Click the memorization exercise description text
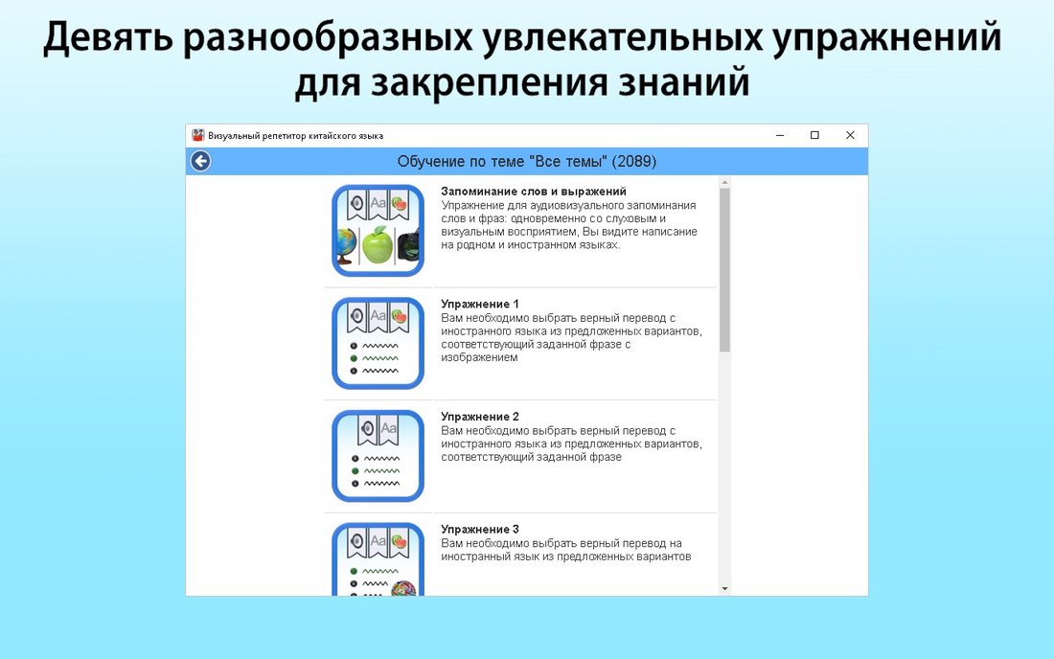This screenshot has width=1054, height=659. pos(569,225)
